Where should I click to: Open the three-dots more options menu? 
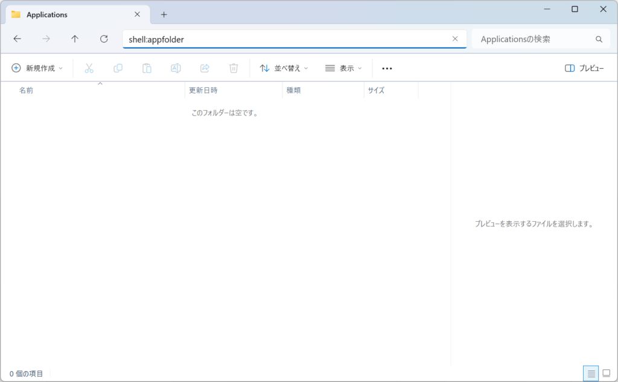(387, 68)
